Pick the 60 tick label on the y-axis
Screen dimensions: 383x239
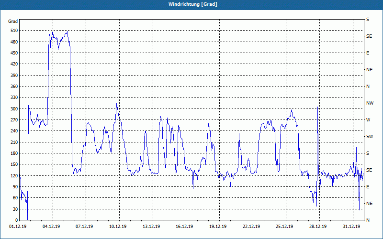pos(15,198)
